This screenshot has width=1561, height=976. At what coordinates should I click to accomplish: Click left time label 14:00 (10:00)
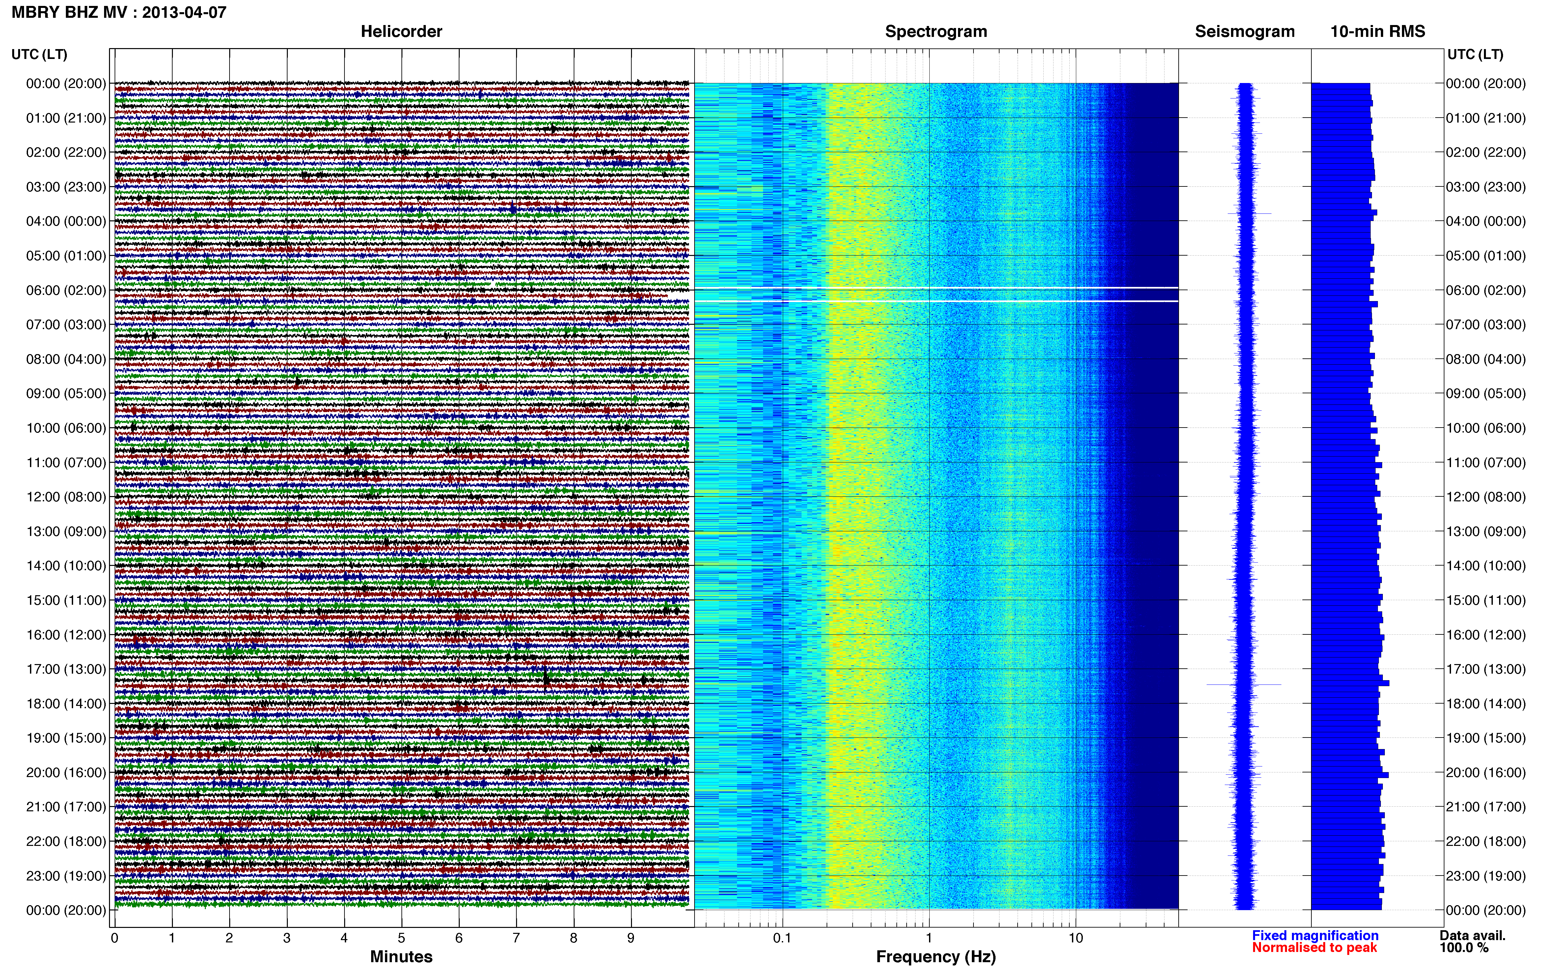[x=66, y=566]
